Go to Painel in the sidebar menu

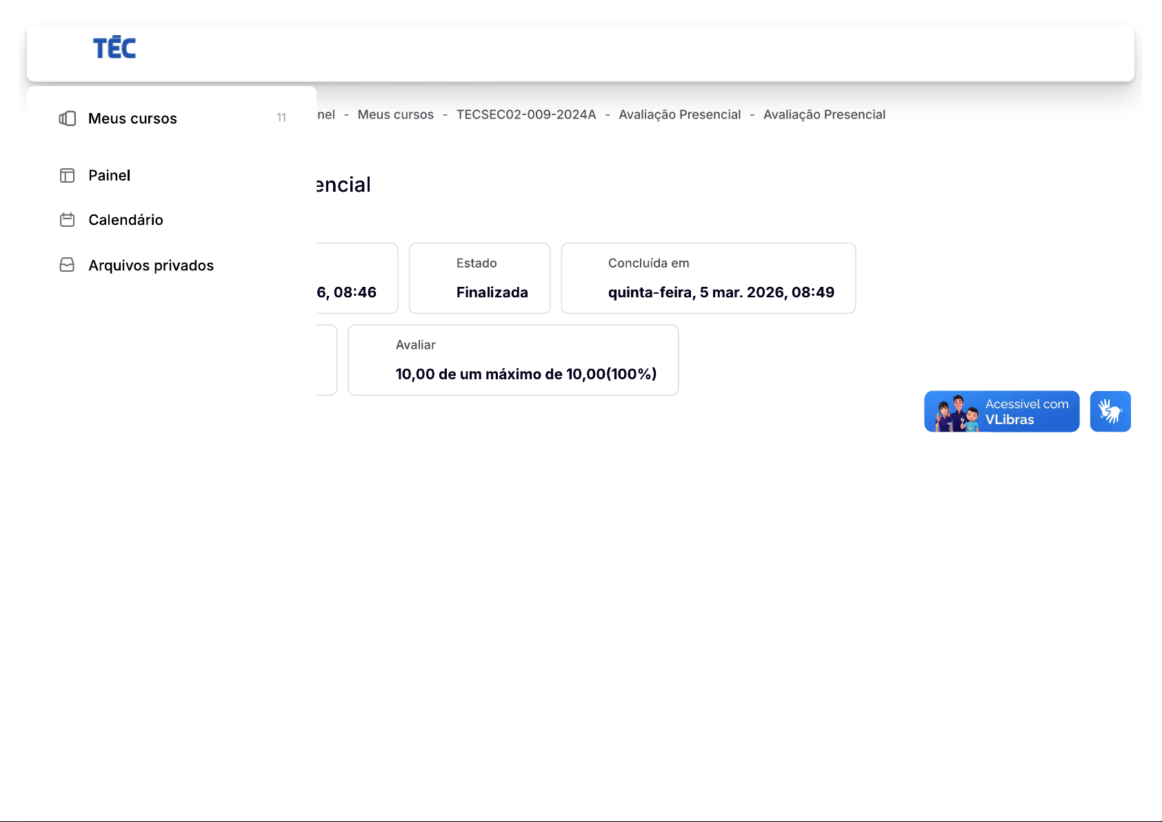point(109,176)
